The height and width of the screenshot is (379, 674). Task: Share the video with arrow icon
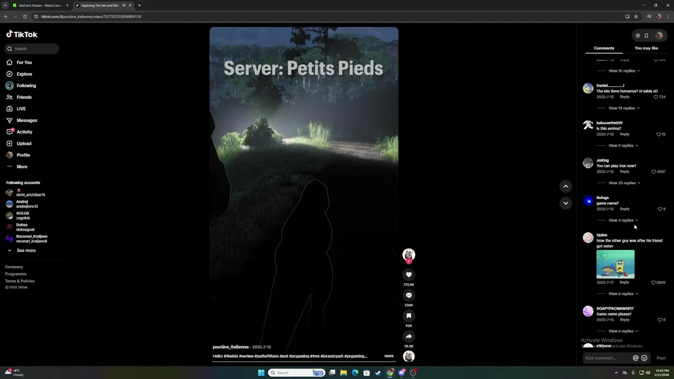coord(409,336)
